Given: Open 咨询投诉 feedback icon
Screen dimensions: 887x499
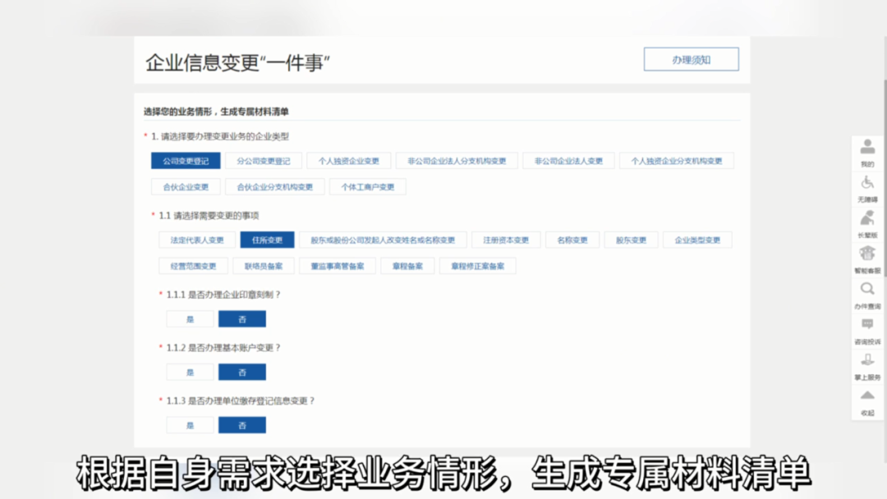Looking at the screenshot, I should 867,331.
